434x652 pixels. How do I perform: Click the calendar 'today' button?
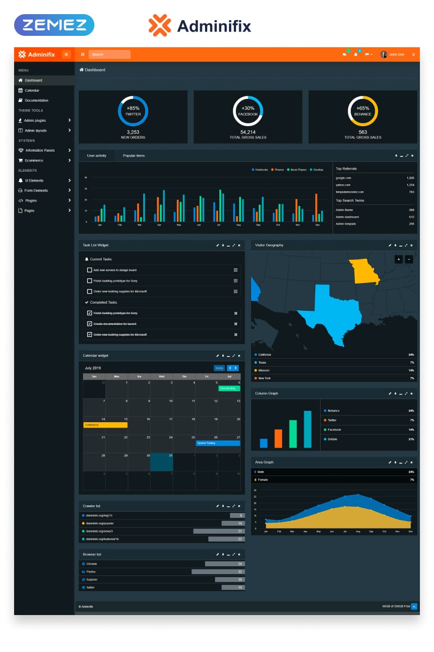219,368
